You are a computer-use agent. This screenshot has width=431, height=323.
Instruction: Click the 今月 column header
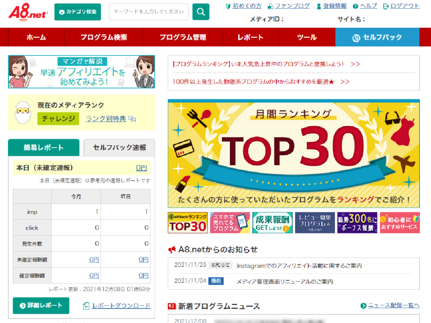point(76,196)
